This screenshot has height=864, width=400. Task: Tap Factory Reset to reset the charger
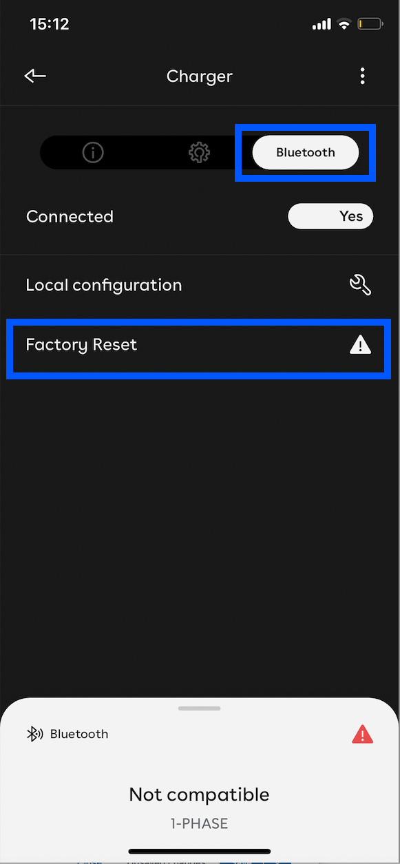pos(81,345)
